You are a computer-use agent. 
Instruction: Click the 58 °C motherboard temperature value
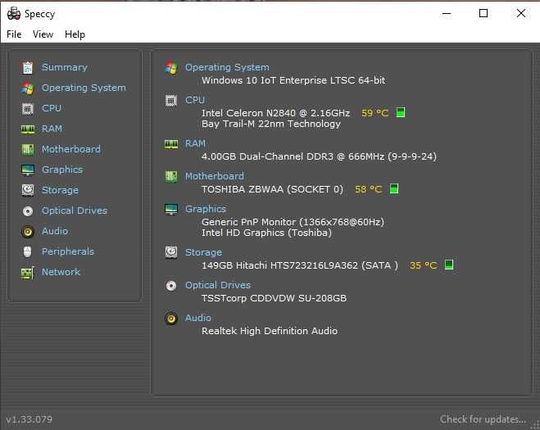(368, 189)
